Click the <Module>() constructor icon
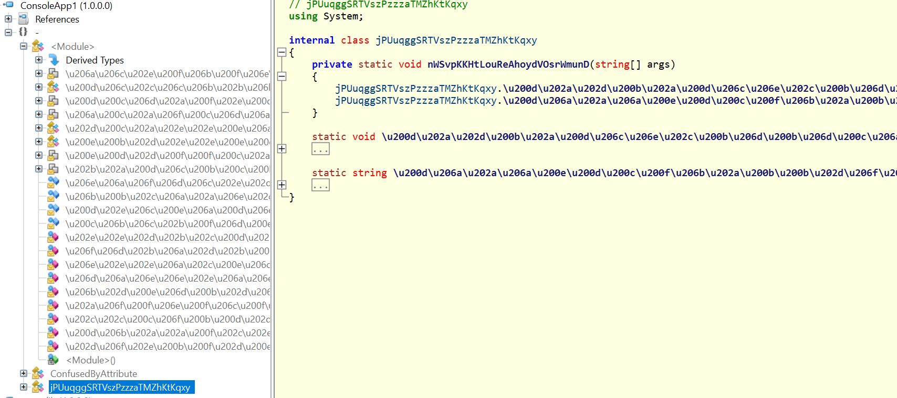The width and height of the screenshot is (897, 398). coord(54,360)
